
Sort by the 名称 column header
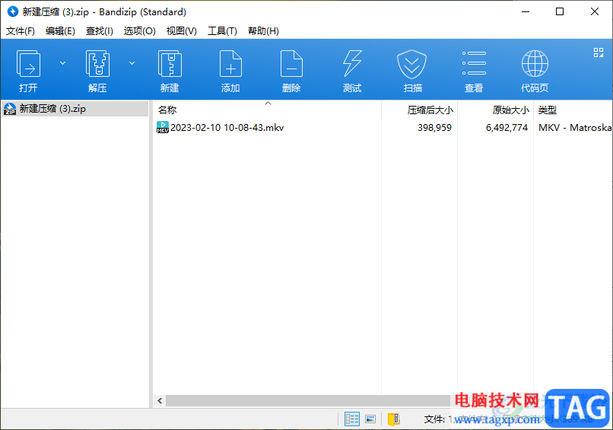pos(268,110)
